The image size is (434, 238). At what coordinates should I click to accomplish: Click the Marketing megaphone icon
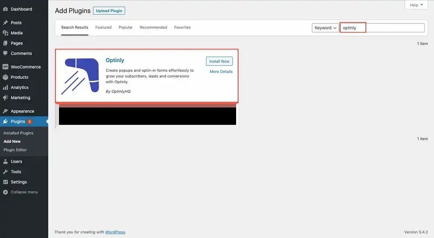click(5, 98)
